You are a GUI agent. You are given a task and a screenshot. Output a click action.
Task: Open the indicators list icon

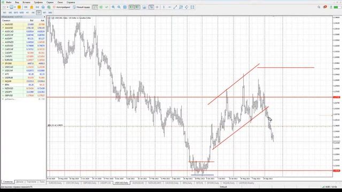pos(144,7)
